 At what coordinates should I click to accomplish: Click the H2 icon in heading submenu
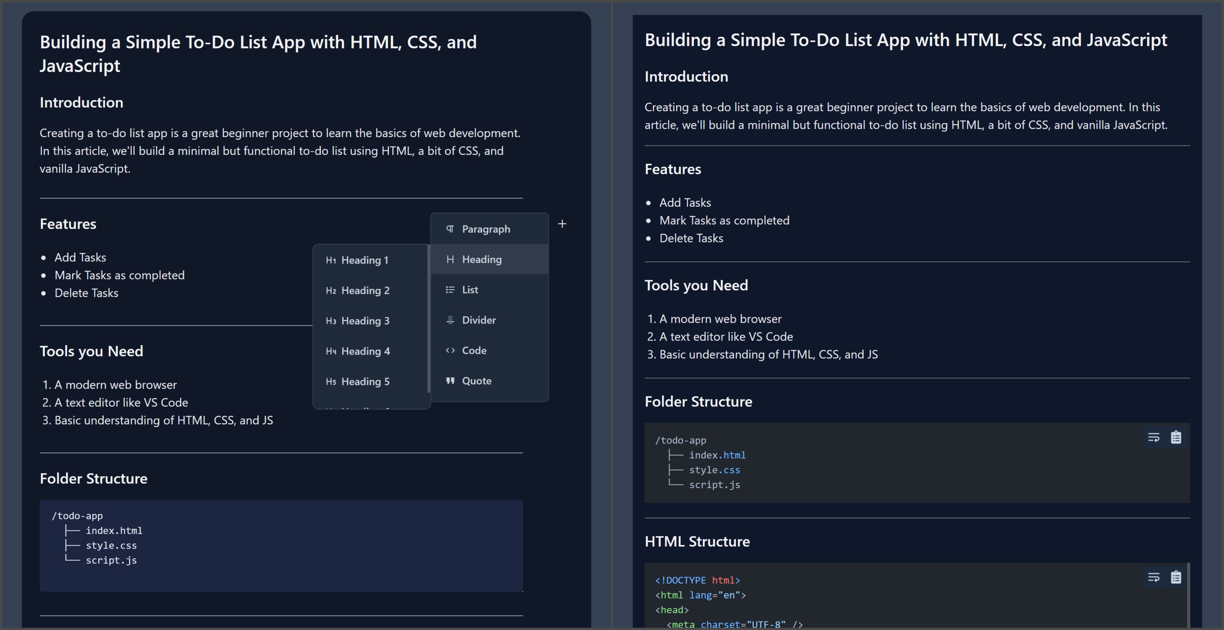point(331,291)
